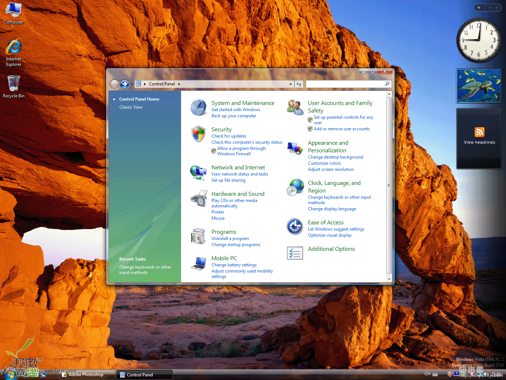506x380 pixels.
Task: Click the sidebar add gadget plus button
Action: click(479, 8)
